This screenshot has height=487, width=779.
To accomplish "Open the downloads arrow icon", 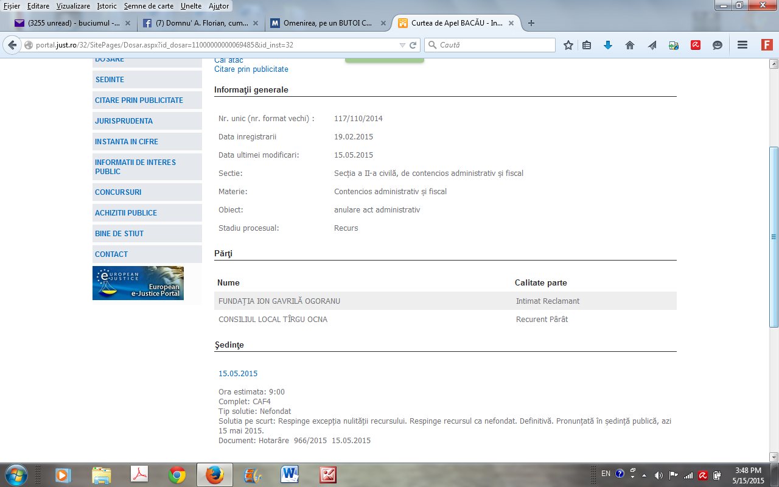I will (x=607, y=45).
